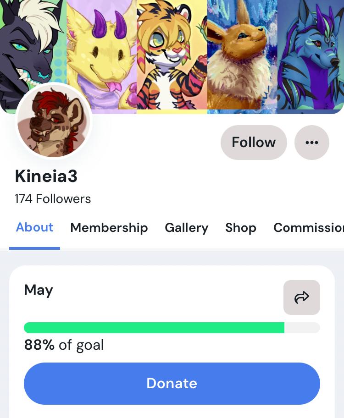Go to the Shop tab

(241, 228)
